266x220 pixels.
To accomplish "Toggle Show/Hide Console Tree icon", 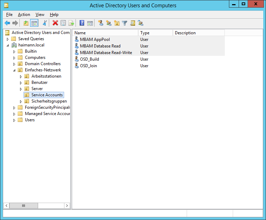I will tap(34, 23).
